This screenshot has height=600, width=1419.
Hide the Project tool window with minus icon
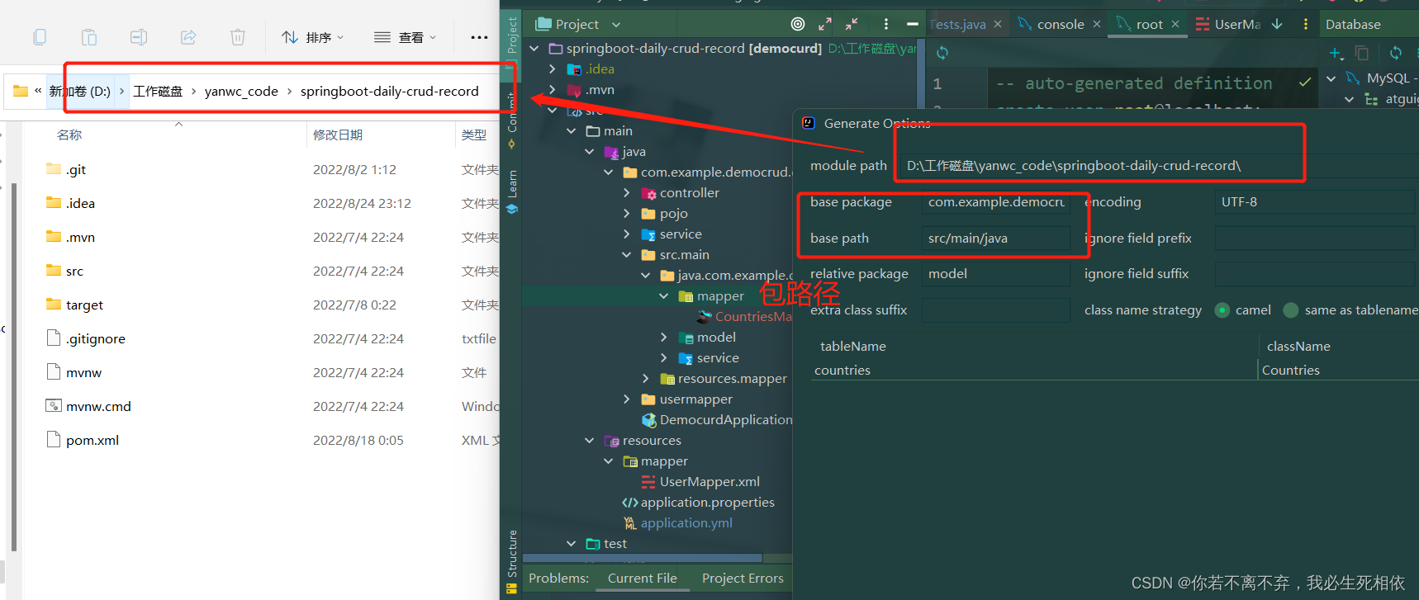coord(912,24)
